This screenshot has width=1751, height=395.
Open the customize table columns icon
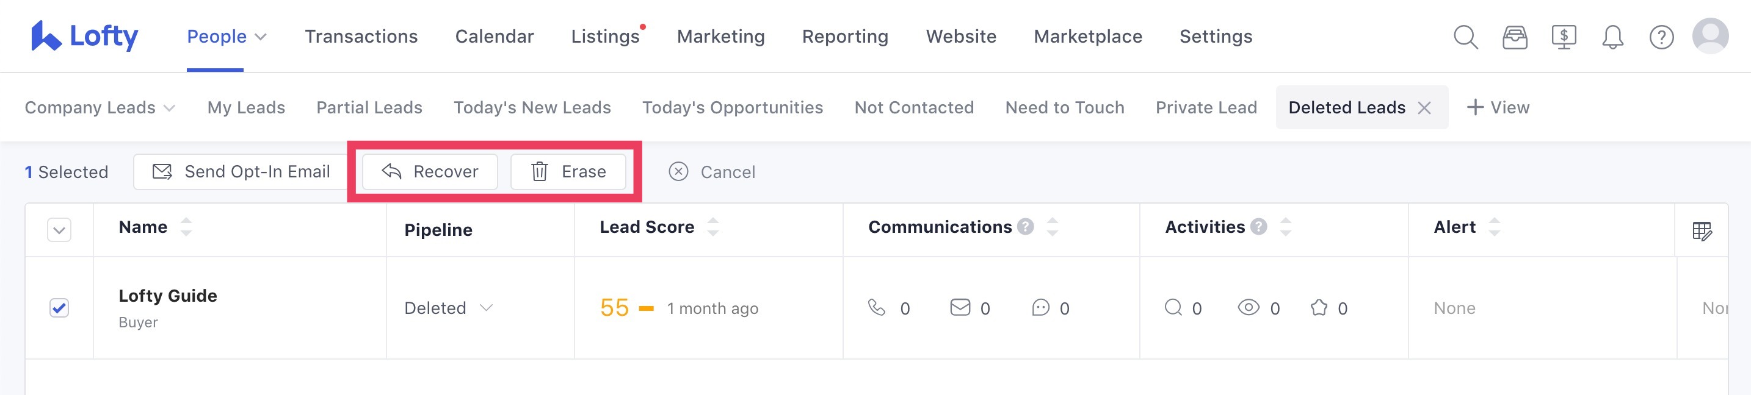[1702, 231]
